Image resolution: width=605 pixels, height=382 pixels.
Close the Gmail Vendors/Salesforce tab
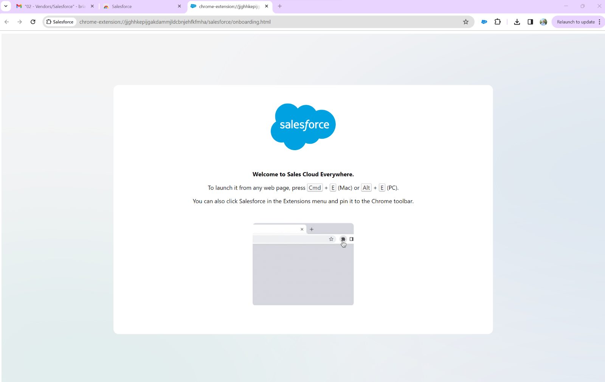(92, 6)
